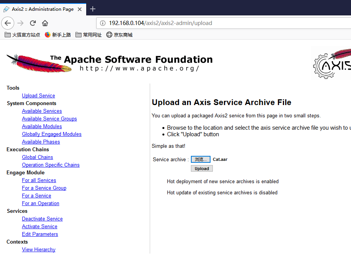Open For all Services link
The height and width of the screenshot is (279, 351).
tap(39, 180)
